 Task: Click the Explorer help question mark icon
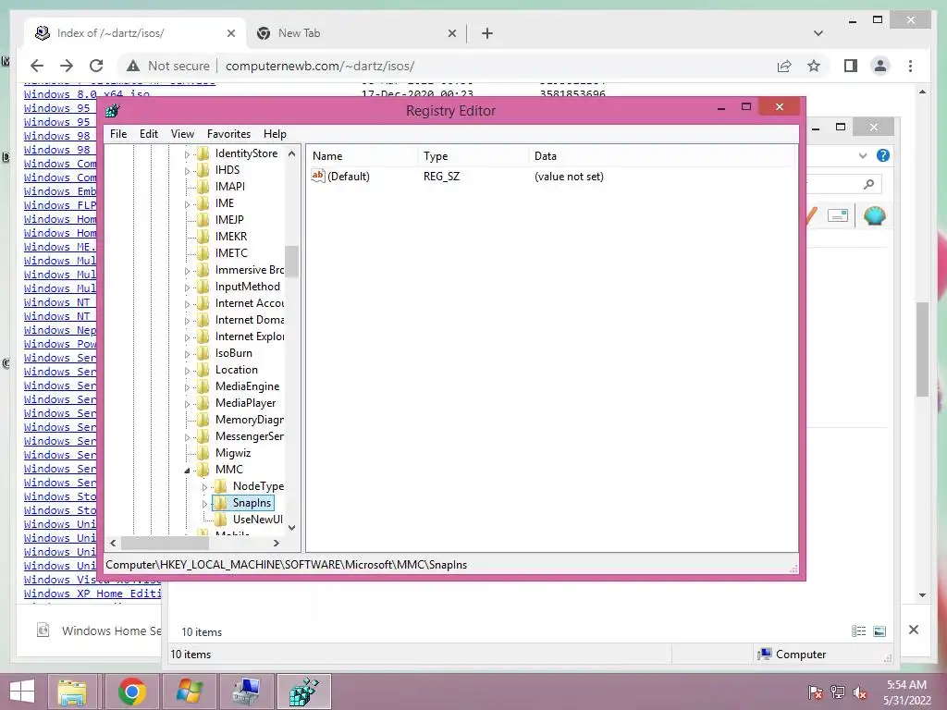click(883, 155)
